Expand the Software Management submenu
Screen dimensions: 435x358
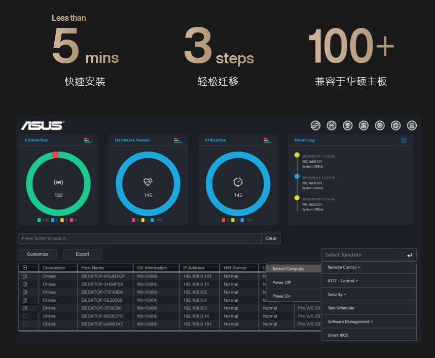[x=351, y=321]
